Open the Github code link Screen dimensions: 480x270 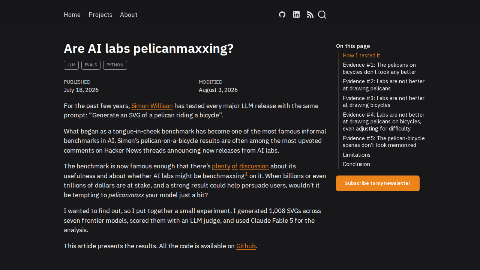pos(246,246)
